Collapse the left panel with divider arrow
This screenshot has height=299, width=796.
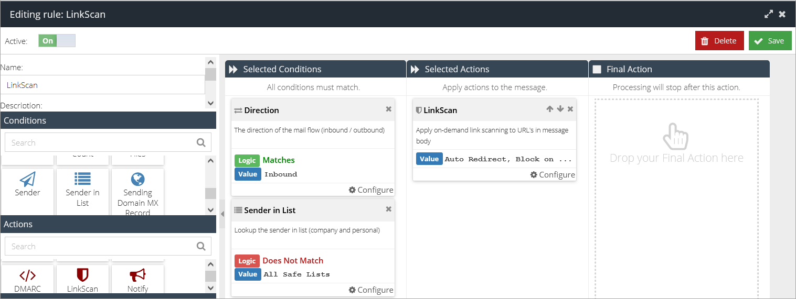(222, 214)
